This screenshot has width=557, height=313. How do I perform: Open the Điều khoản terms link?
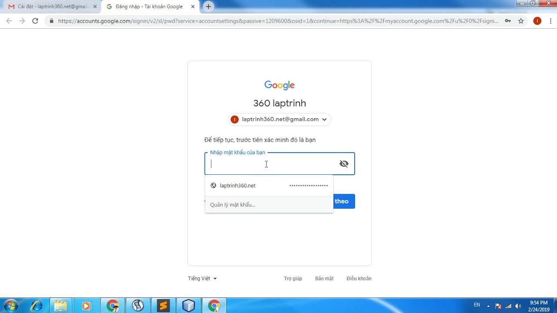click(x=359, y=279)
